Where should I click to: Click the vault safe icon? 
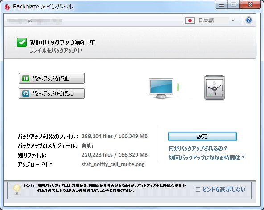point(214,87)
